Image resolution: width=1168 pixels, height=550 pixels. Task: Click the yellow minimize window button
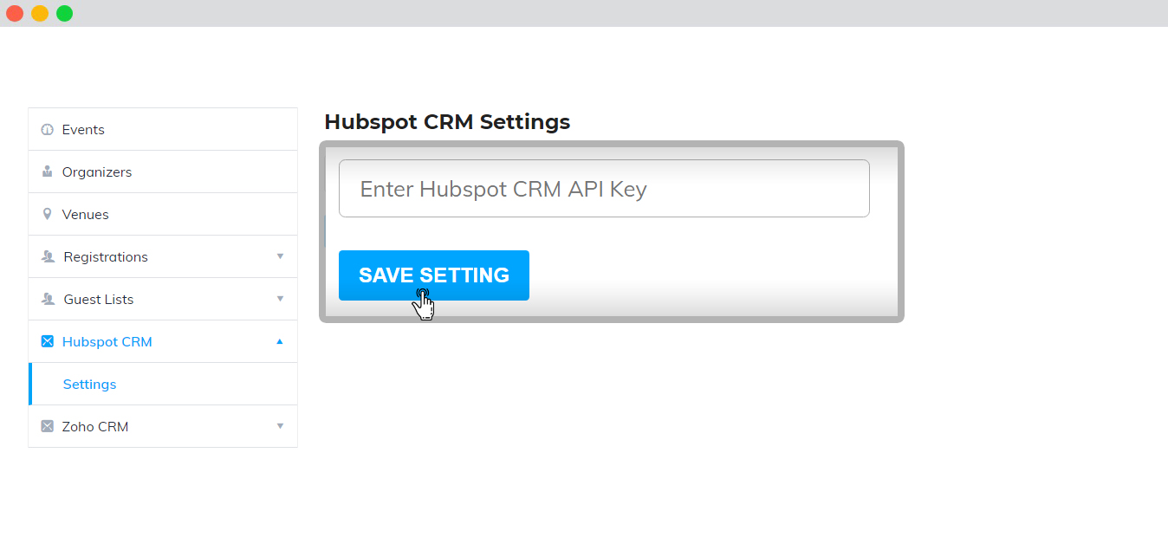tap(40, 13)
